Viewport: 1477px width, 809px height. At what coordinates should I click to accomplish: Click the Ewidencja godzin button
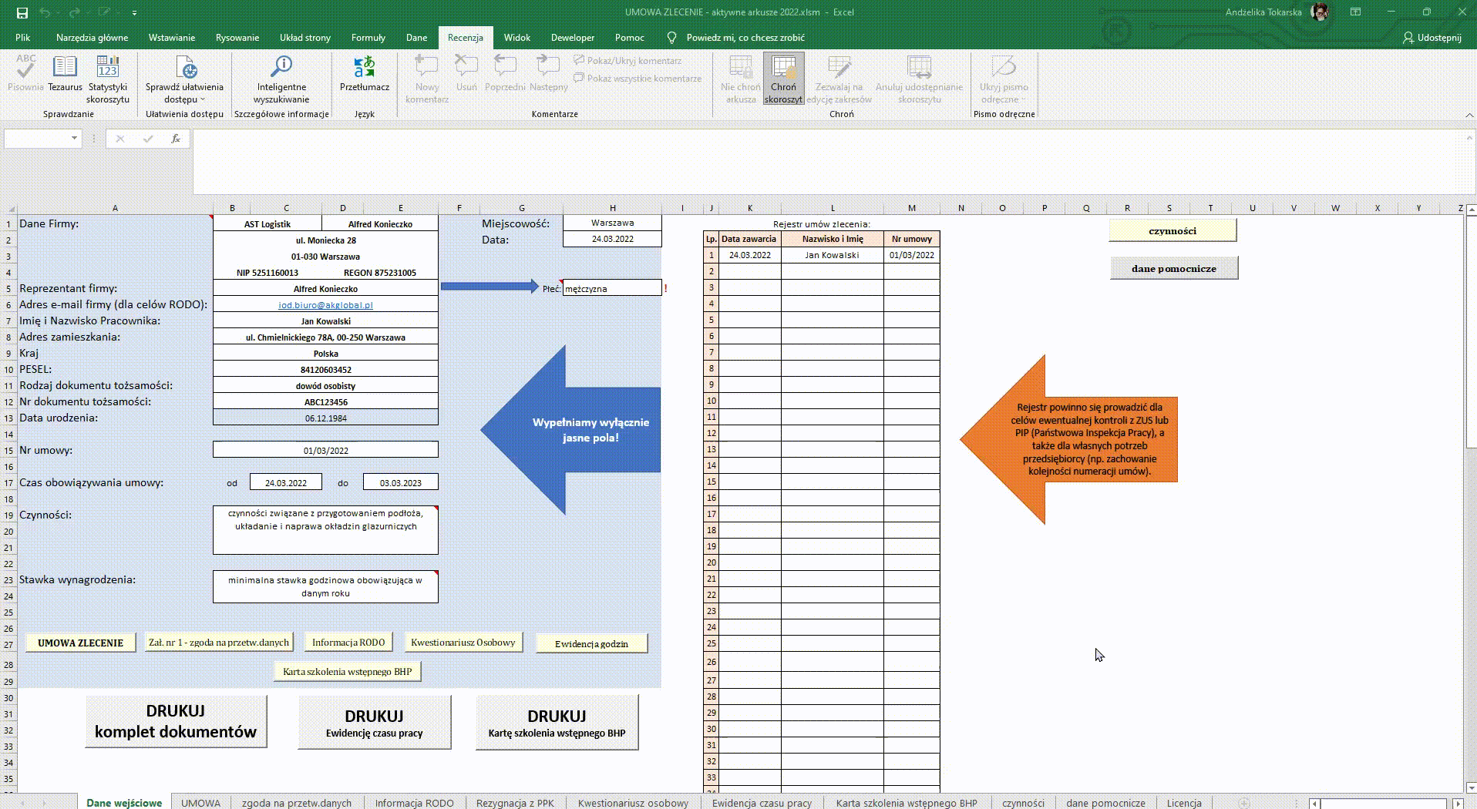tap(591, 643)
